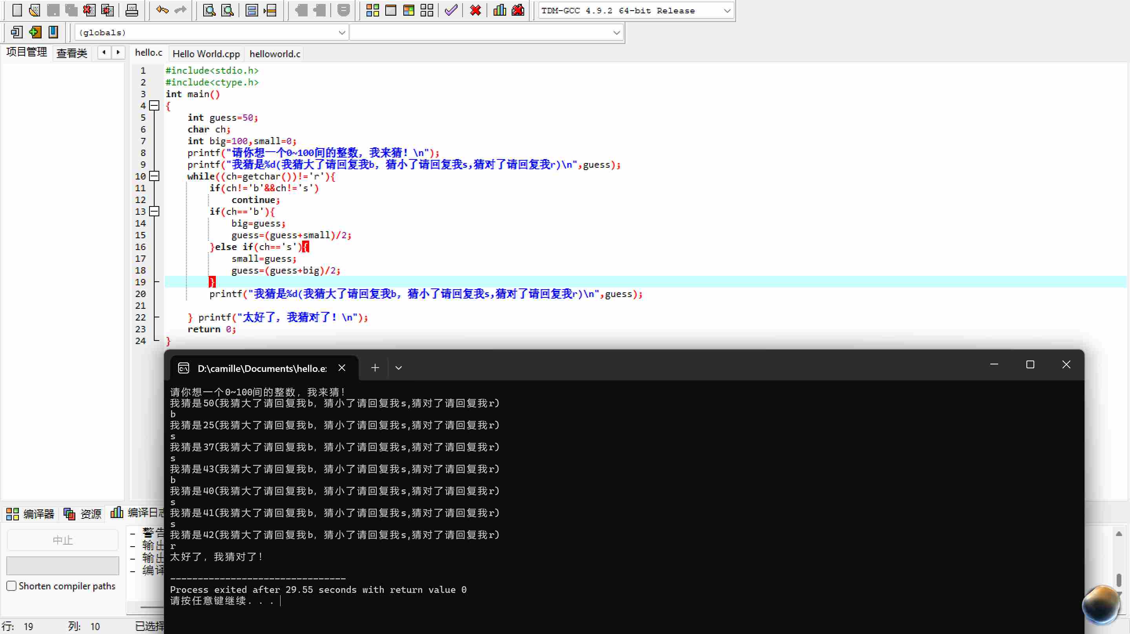Image resolution: width=1130 pixels, height=634 pixels.
Task: Click the Compile icon with four colored squares
Action: coord(372,10)
